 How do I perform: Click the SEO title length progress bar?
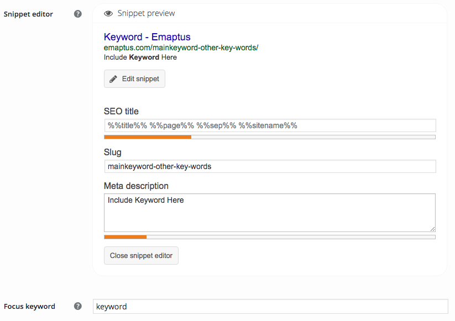[270, 137]
